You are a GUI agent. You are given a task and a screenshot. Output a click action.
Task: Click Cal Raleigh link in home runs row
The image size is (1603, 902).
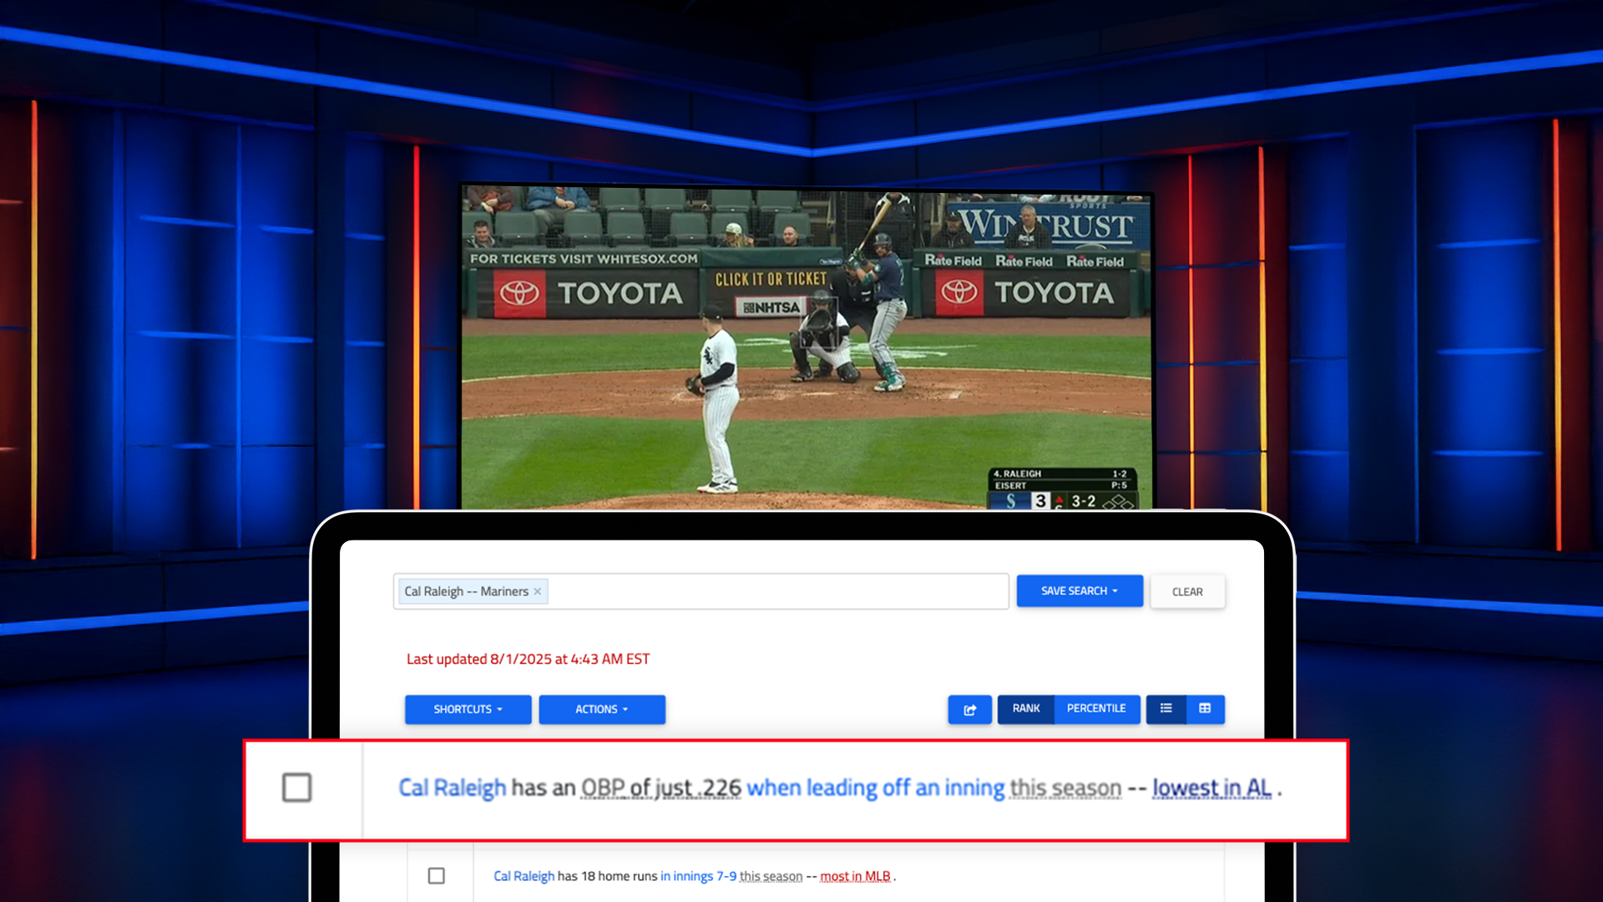click(x=523, y=876)
